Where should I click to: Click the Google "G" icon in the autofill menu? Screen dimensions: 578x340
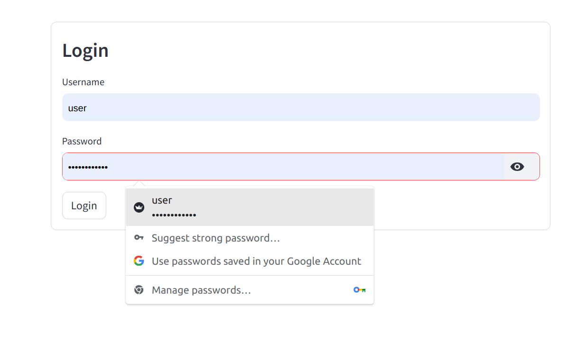tap(139, 260)
